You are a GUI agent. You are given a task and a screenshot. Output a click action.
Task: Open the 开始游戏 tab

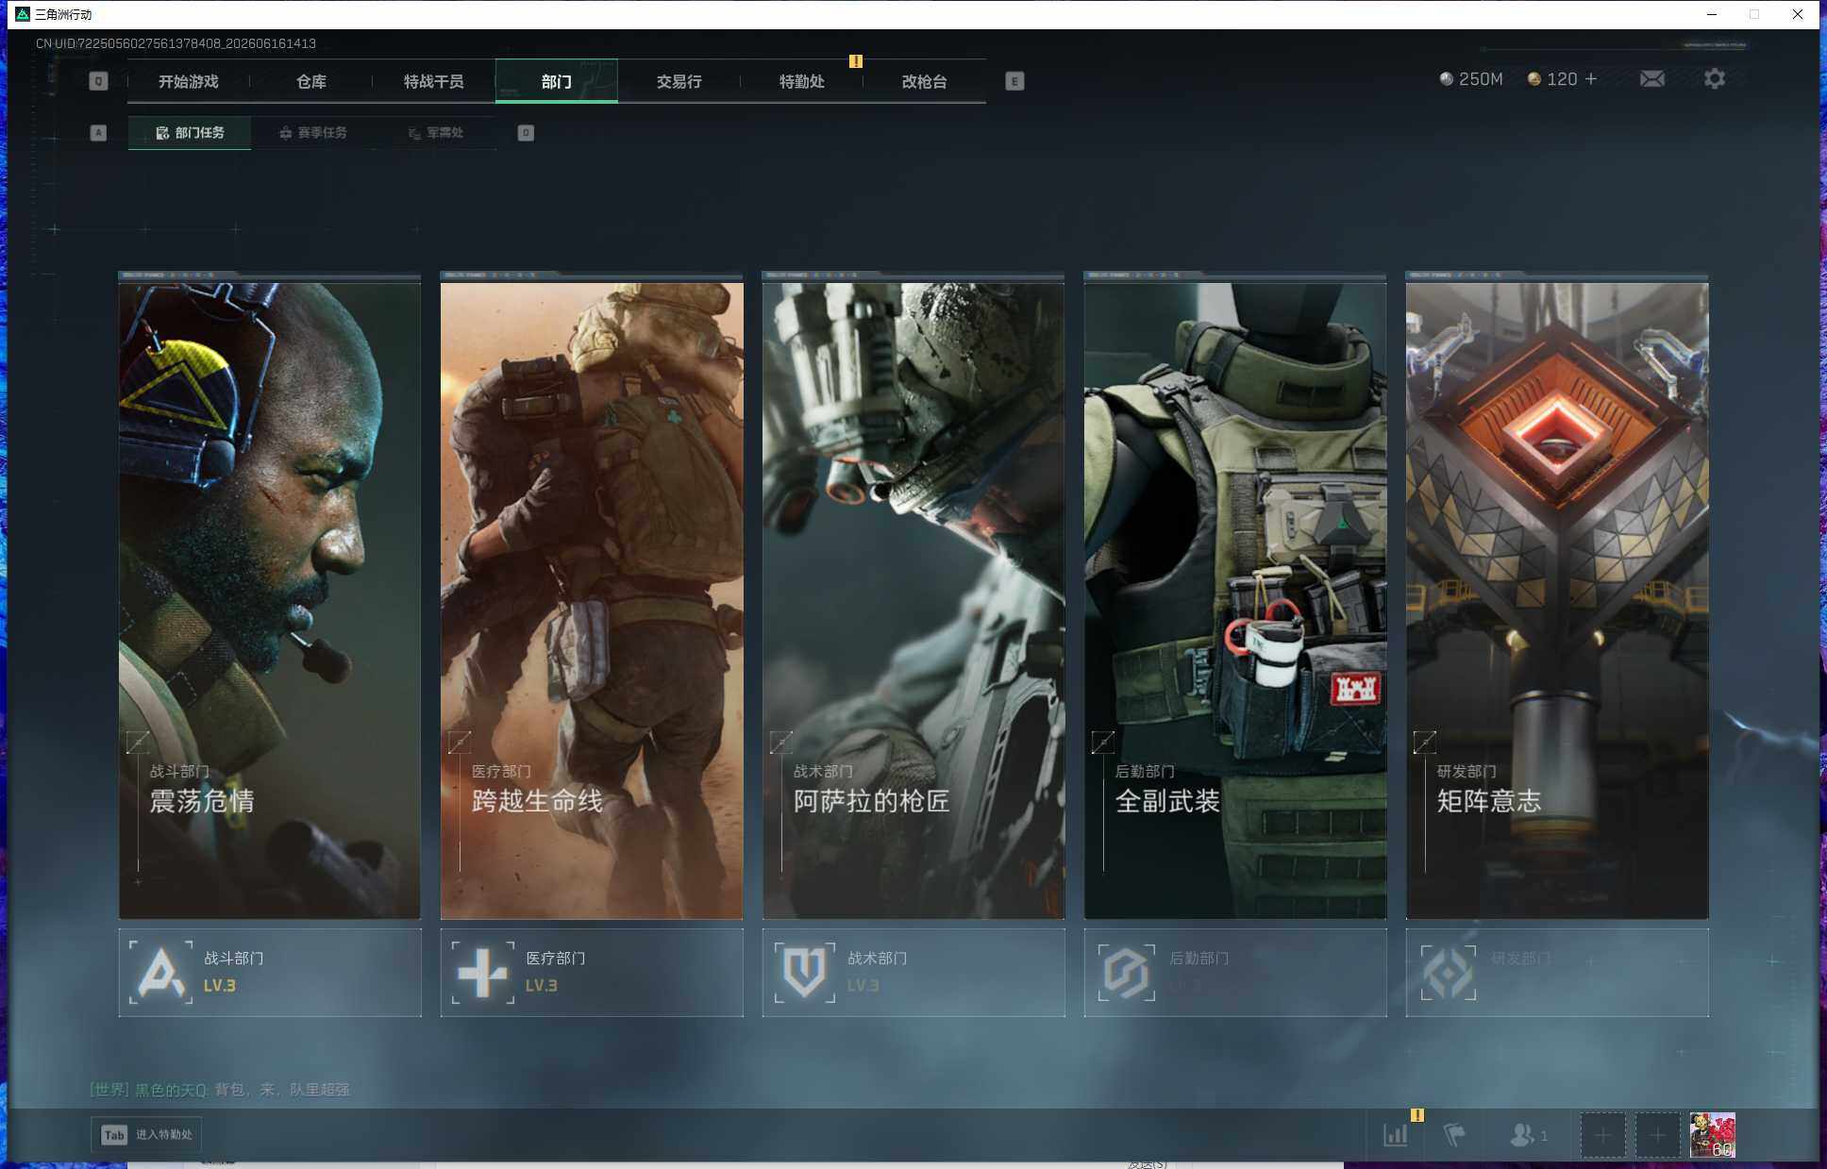point(188,81)
